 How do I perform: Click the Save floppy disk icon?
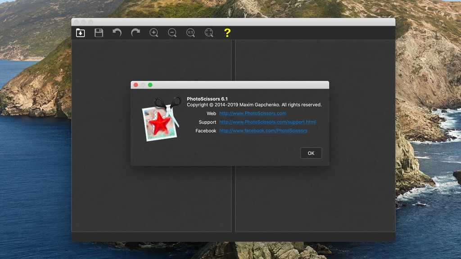click(99, 32)
